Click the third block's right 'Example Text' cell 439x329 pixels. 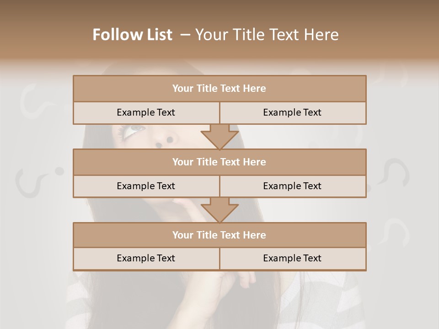[293, 258]
